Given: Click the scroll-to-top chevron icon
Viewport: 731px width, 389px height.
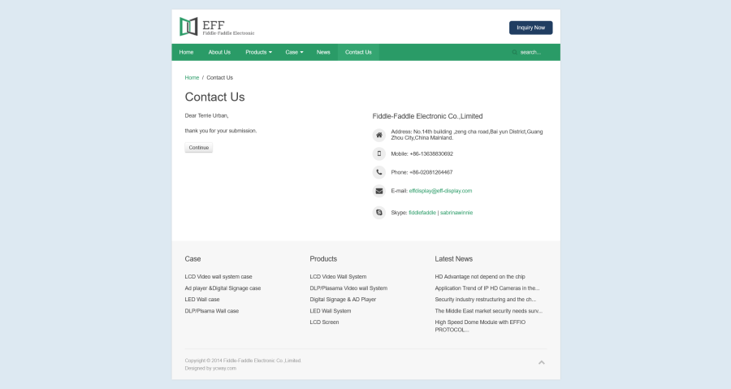Looking at the screenshot, I should coord(542,362).
